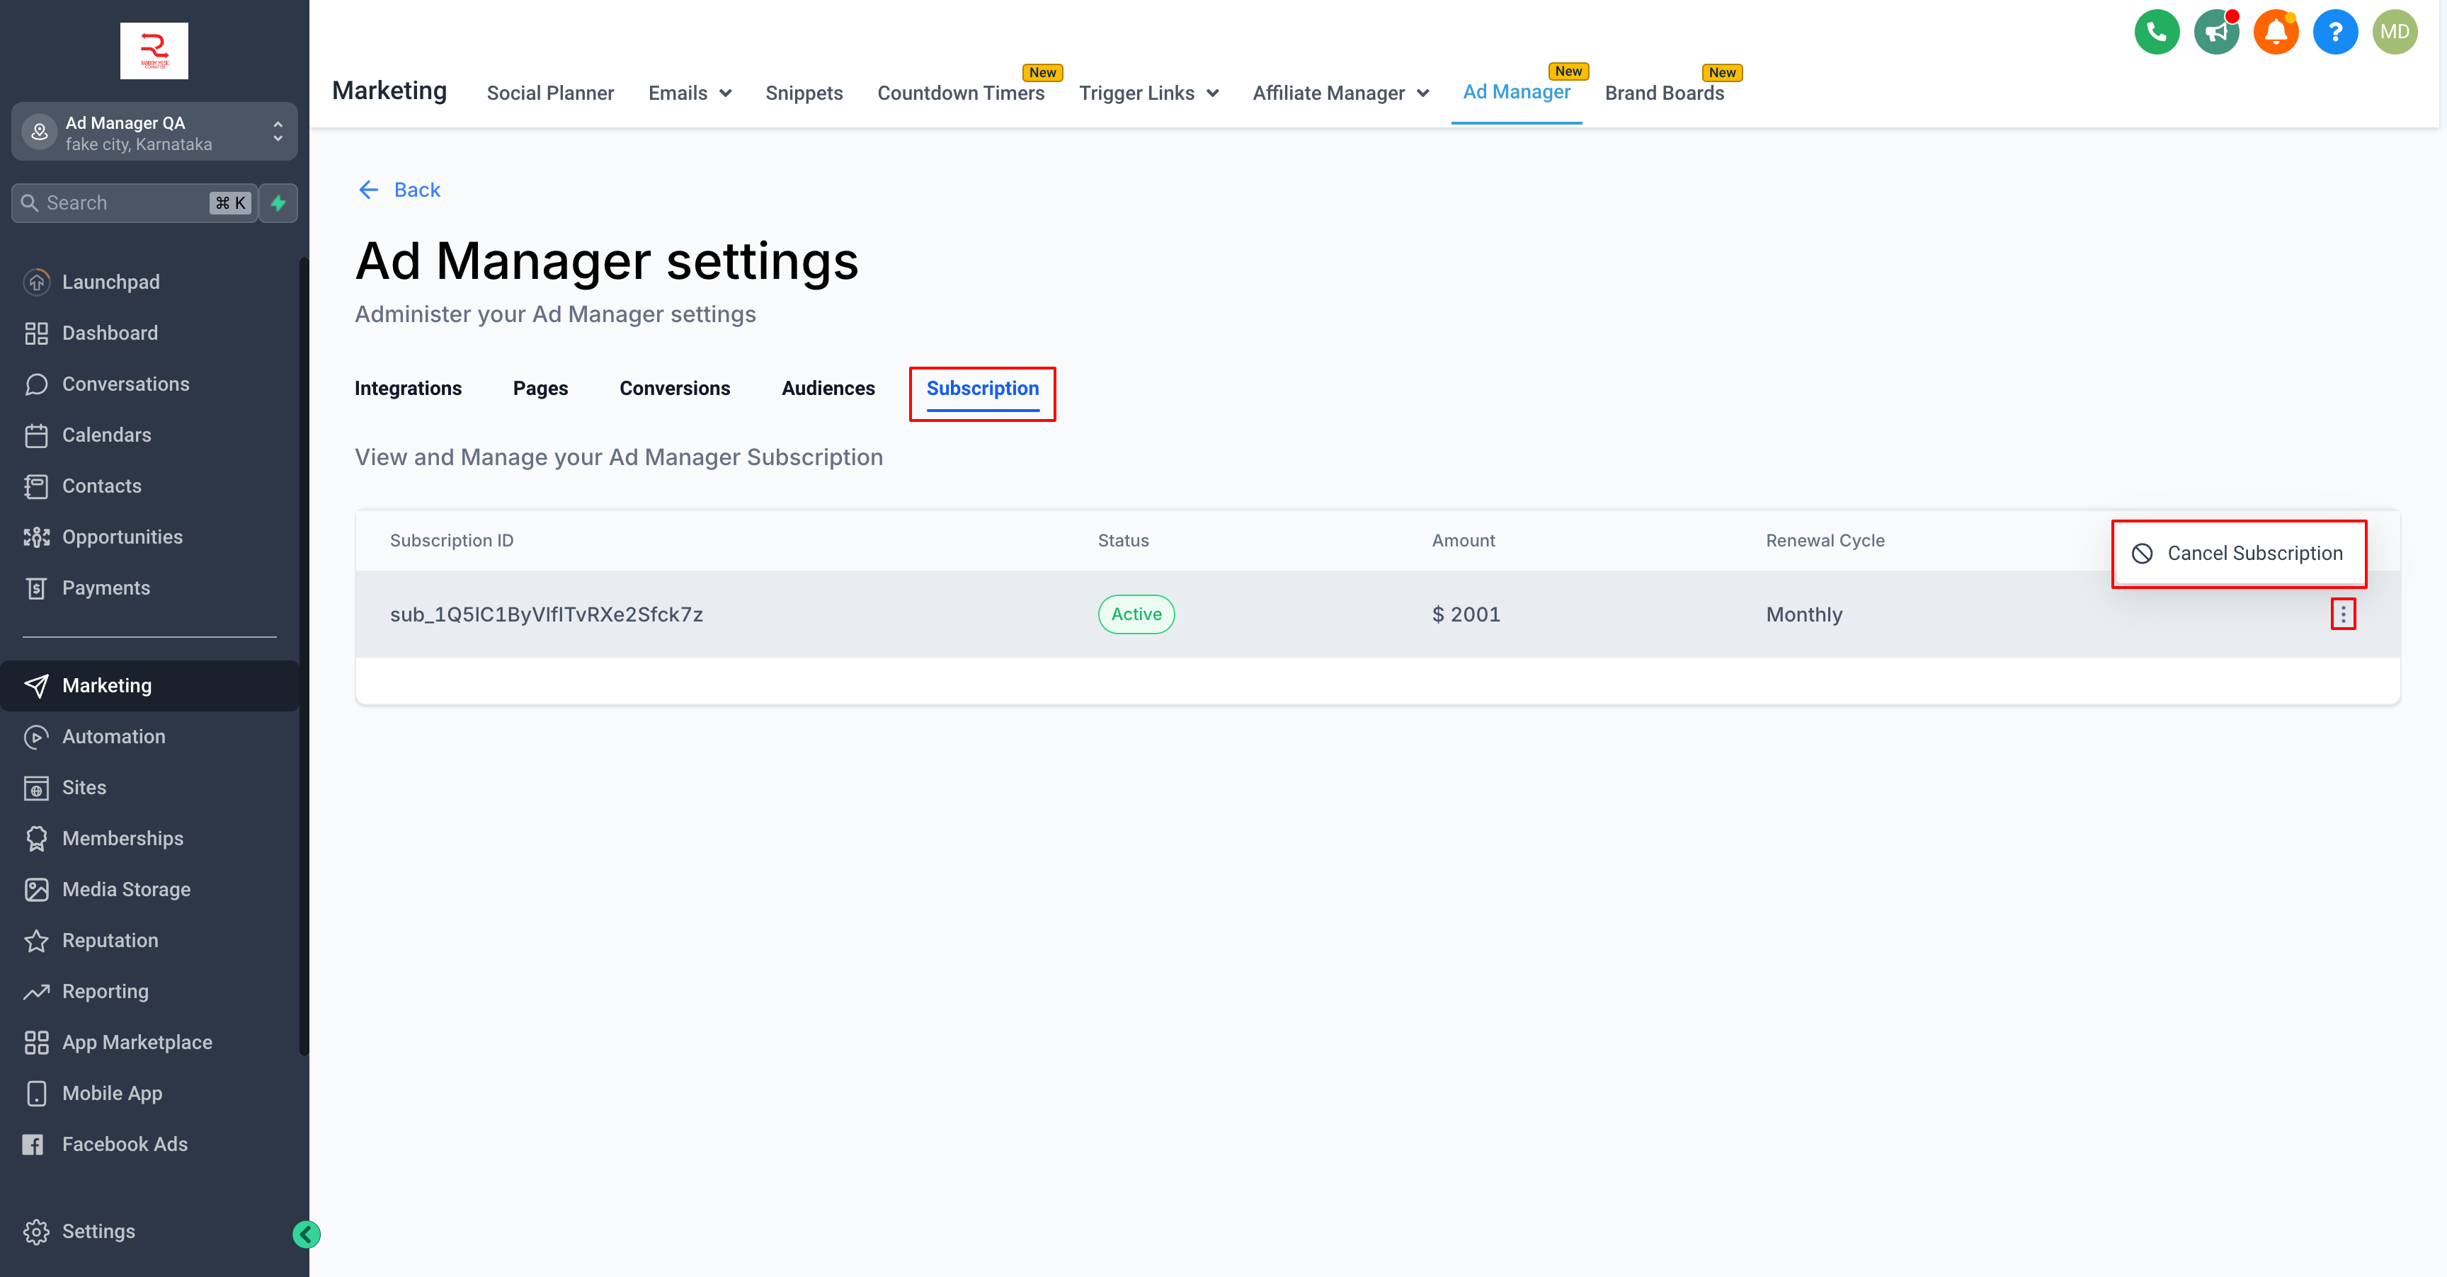Click the MD user avatar
This screenshot has width=2447, height=1277.
2394,33
